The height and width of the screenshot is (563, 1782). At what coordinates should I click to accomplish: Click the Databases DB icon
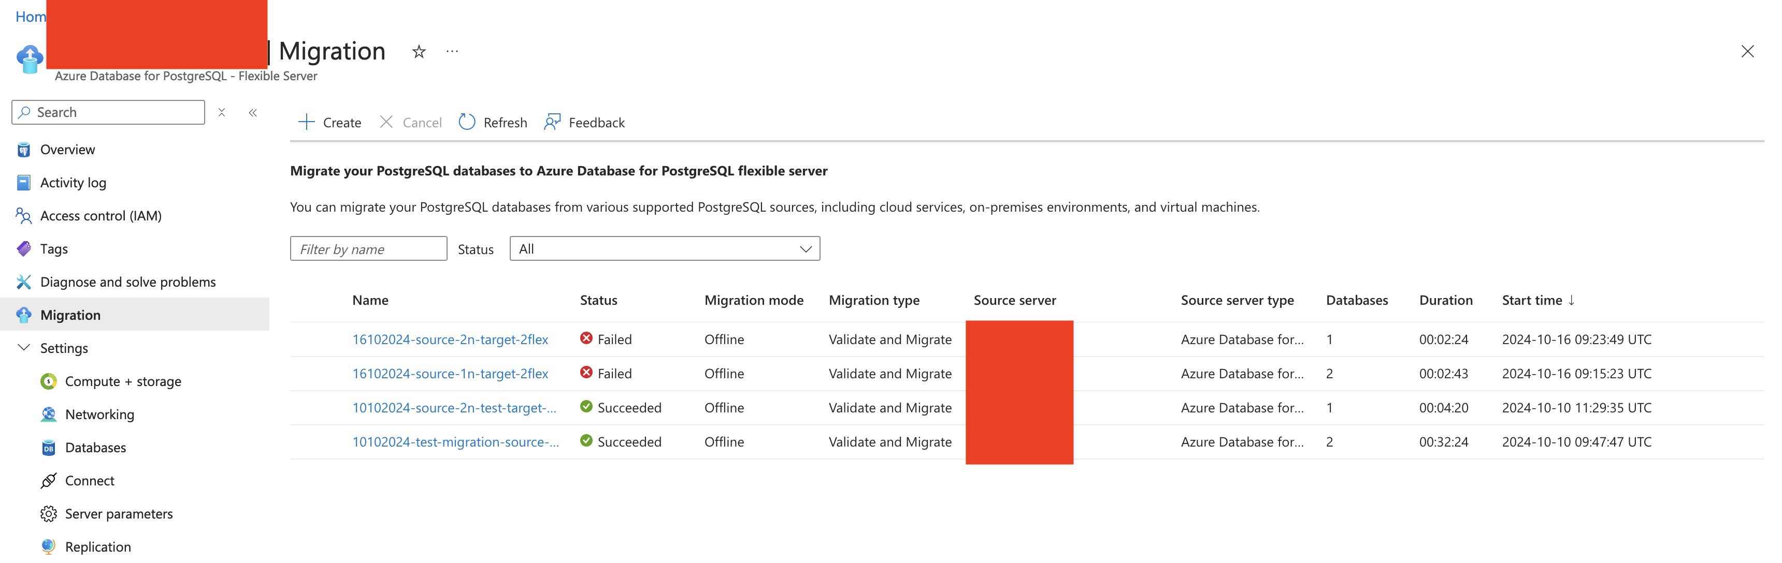48,448
